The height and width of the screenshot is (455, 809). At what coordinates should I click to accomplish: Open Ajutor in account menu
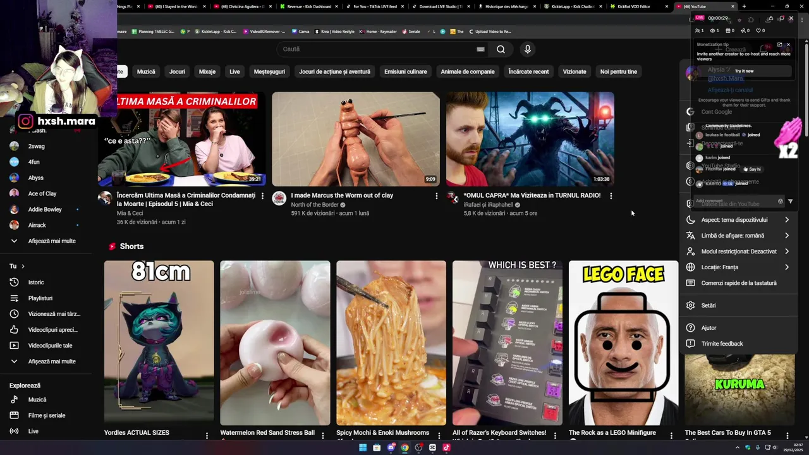click(x=738, y=328)
